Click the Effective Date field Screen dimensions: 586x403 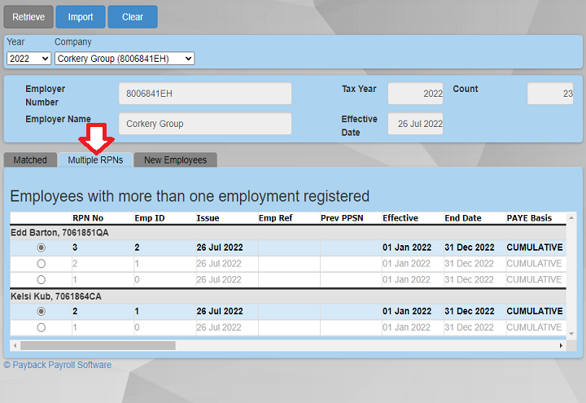[415, 124]
